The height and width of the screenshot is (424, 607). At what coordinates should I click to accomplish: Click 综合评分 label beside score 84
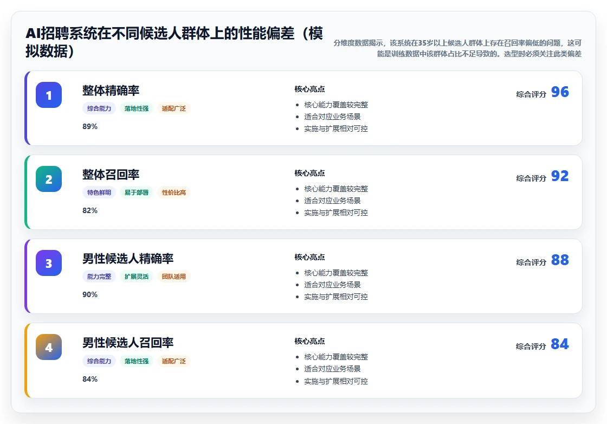pyautogui.click(x=531, y=346)
